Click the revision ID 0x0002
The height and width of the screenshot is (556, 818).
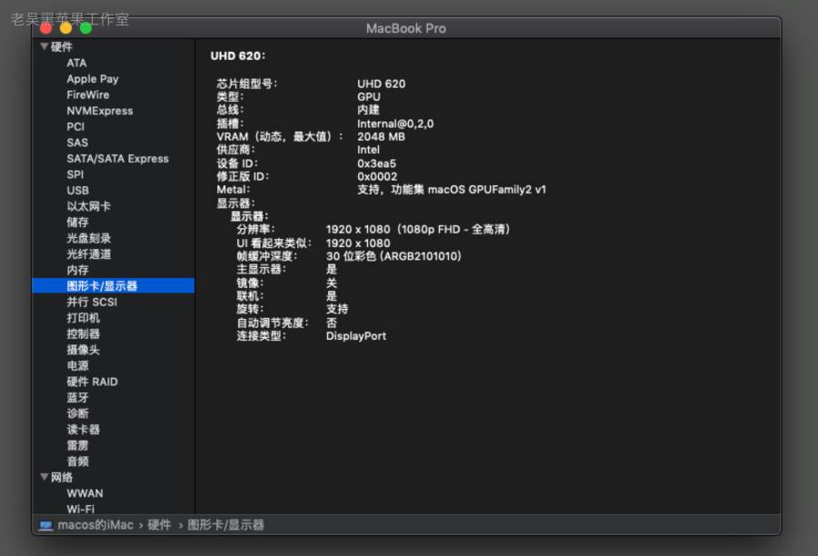pyautogui.click(x=377, y=176)
